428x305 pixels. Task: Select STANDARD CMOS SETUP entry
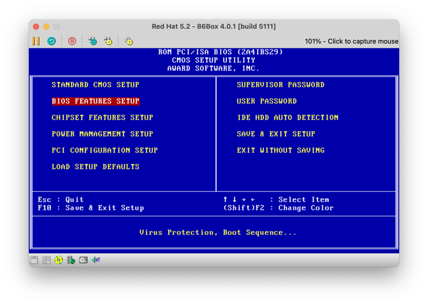95,85
